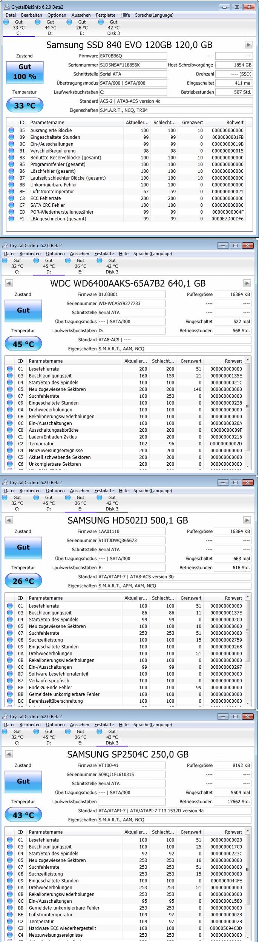
Task: Click status icon of Hardware ECC wiederhergestellt row
Action: pyautogui.click(x=10, y=928)
